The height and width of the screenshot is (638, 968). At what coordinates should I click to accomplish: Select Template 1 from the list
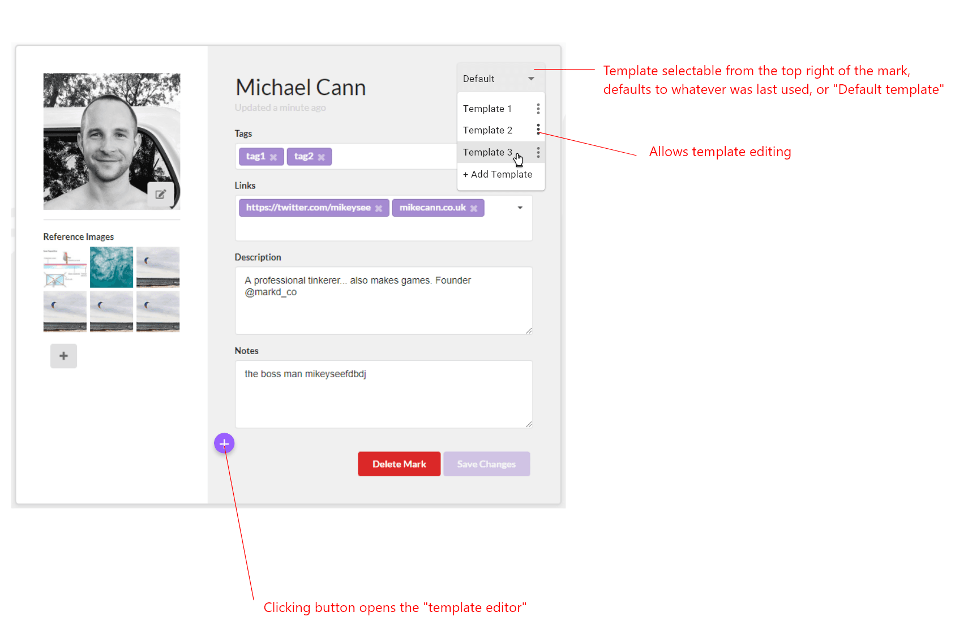pyautogui.click(x=487, y=109)
